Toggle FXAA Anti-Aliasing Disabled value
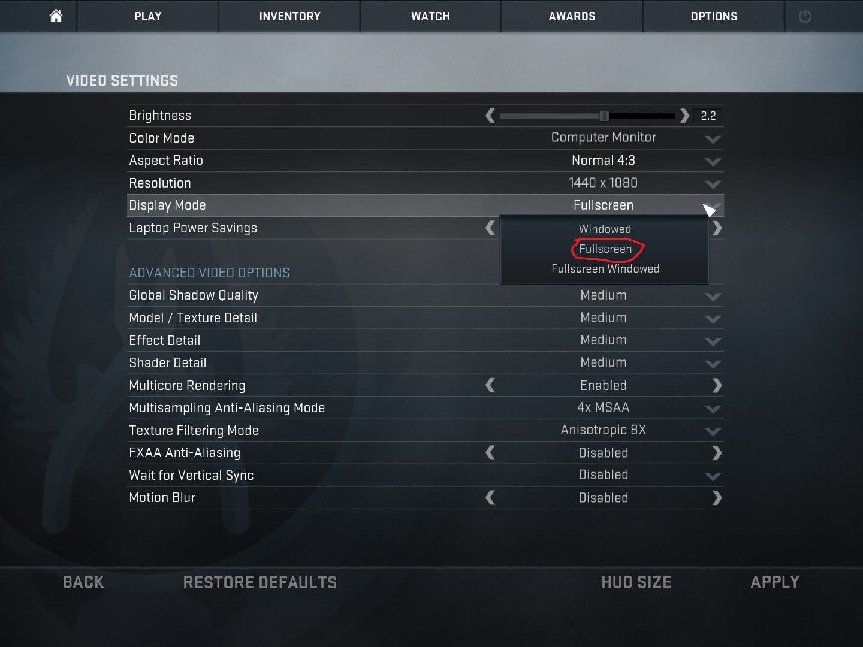Screen dimensions: 863x647 pos(604,453)
